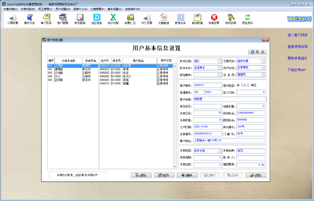The width and height of the screenshot is (314, 201).
Task: Select meter book row 002 in list
Action: pos(73,69)
